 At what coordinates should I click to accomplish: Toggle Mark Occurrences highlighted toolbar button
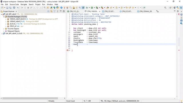click(x=83, y=8)
